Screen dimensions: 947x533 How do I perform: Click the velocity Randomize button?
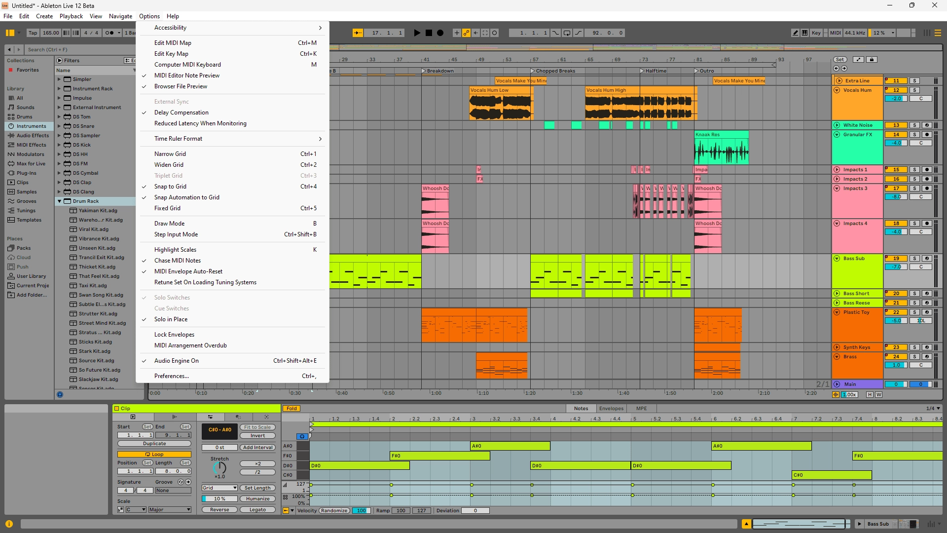point(334,511)
